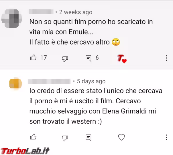Like the reply mentioning the western film
173x155 pixels.
(33, 137)
